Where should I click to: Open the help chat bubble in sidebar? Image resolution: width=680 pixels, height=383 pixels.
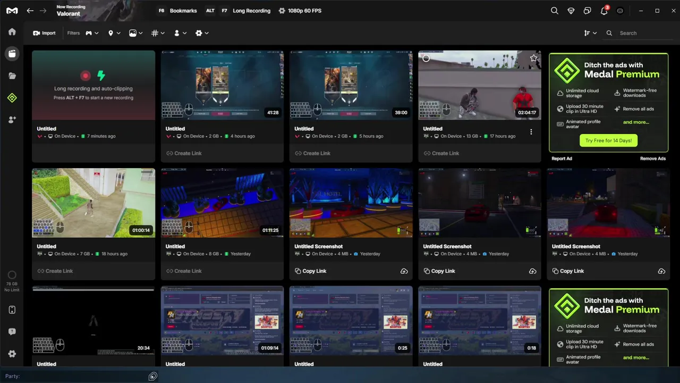[x=12, y=332]
